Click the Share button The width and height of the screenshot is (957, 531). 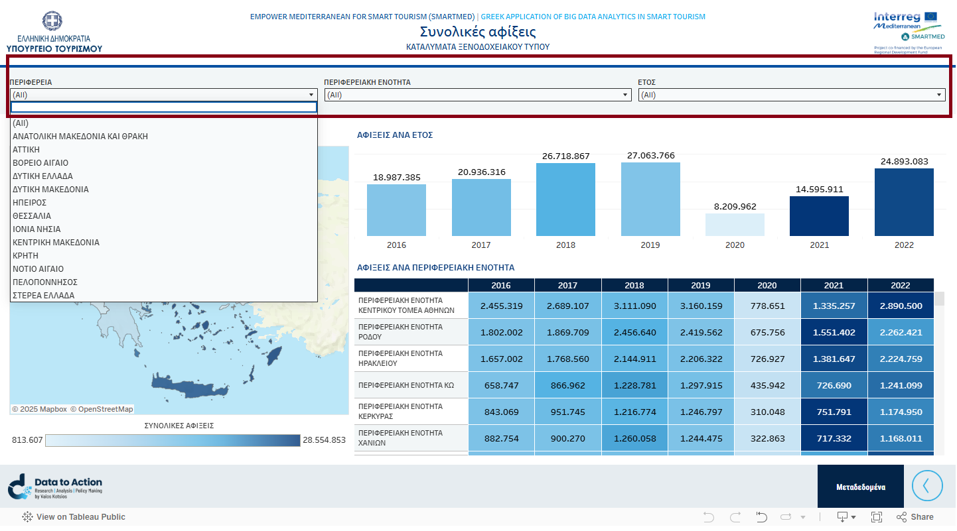point(915,517)
